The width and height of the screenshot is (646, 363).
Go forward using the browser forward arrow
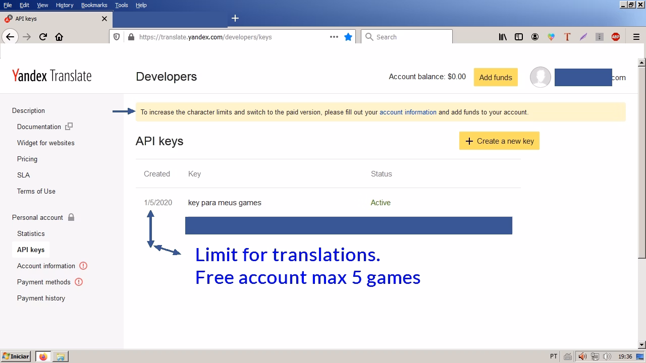27,37
